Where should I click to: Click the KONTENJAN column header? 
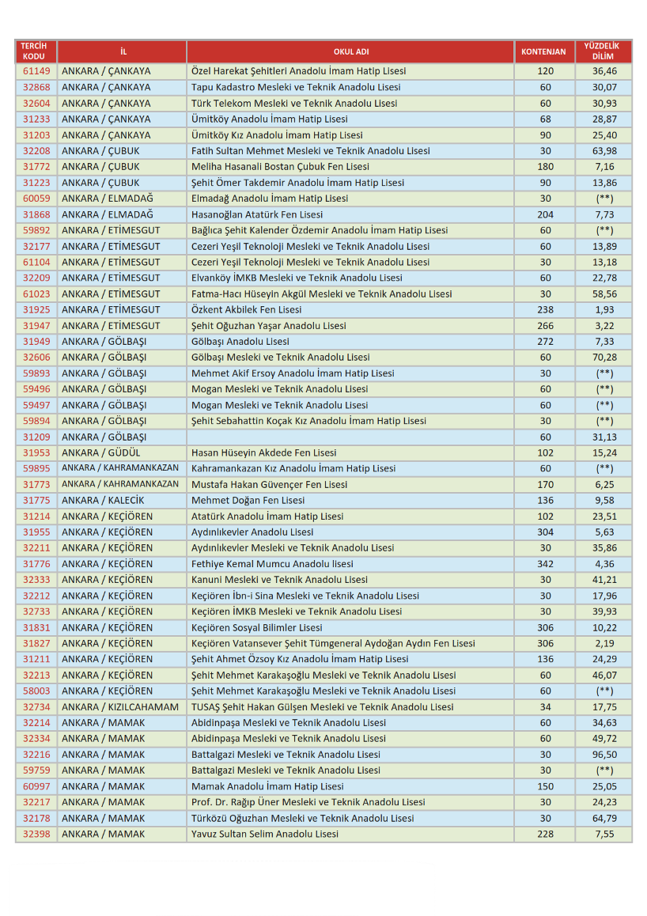[x=544, y=51]
